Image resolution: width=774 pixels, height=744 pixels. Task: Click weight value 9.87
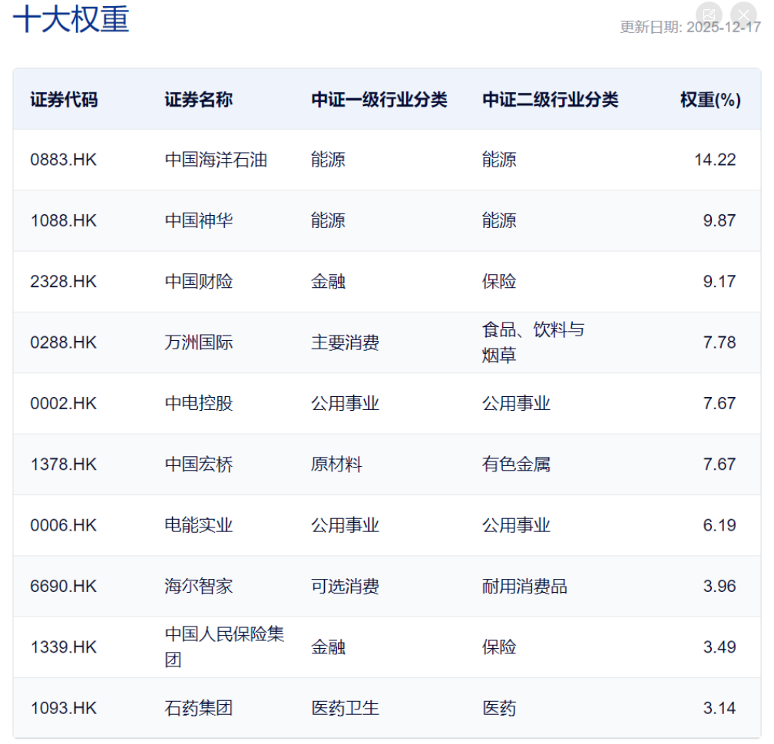coord(719,220)
